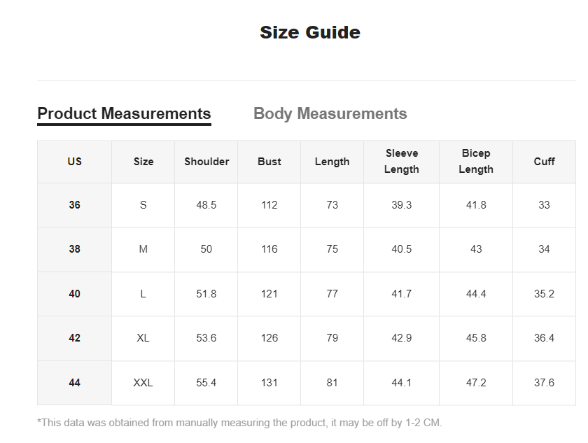Screen dimensions: 588x443
Task: Click the Cuff column header
Action: [x=544, y=162]
